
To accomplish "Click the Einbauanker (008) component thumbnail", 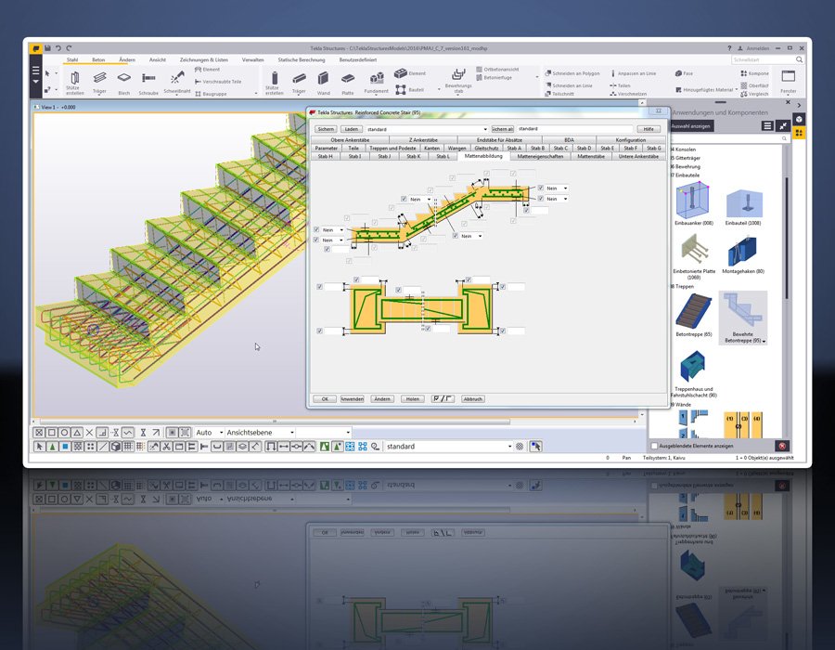I will 692,201.
